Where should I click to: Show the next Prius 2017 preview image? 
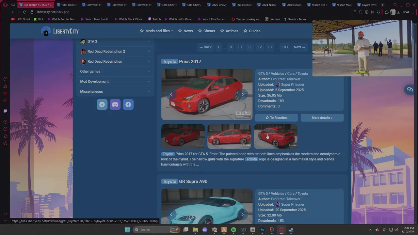coord(242,94)
